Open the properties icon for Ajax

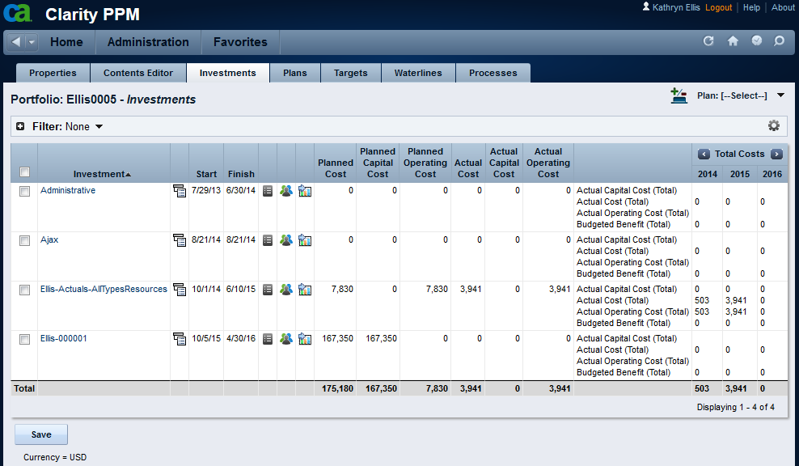pyautogui.click(x=268, y=240)
